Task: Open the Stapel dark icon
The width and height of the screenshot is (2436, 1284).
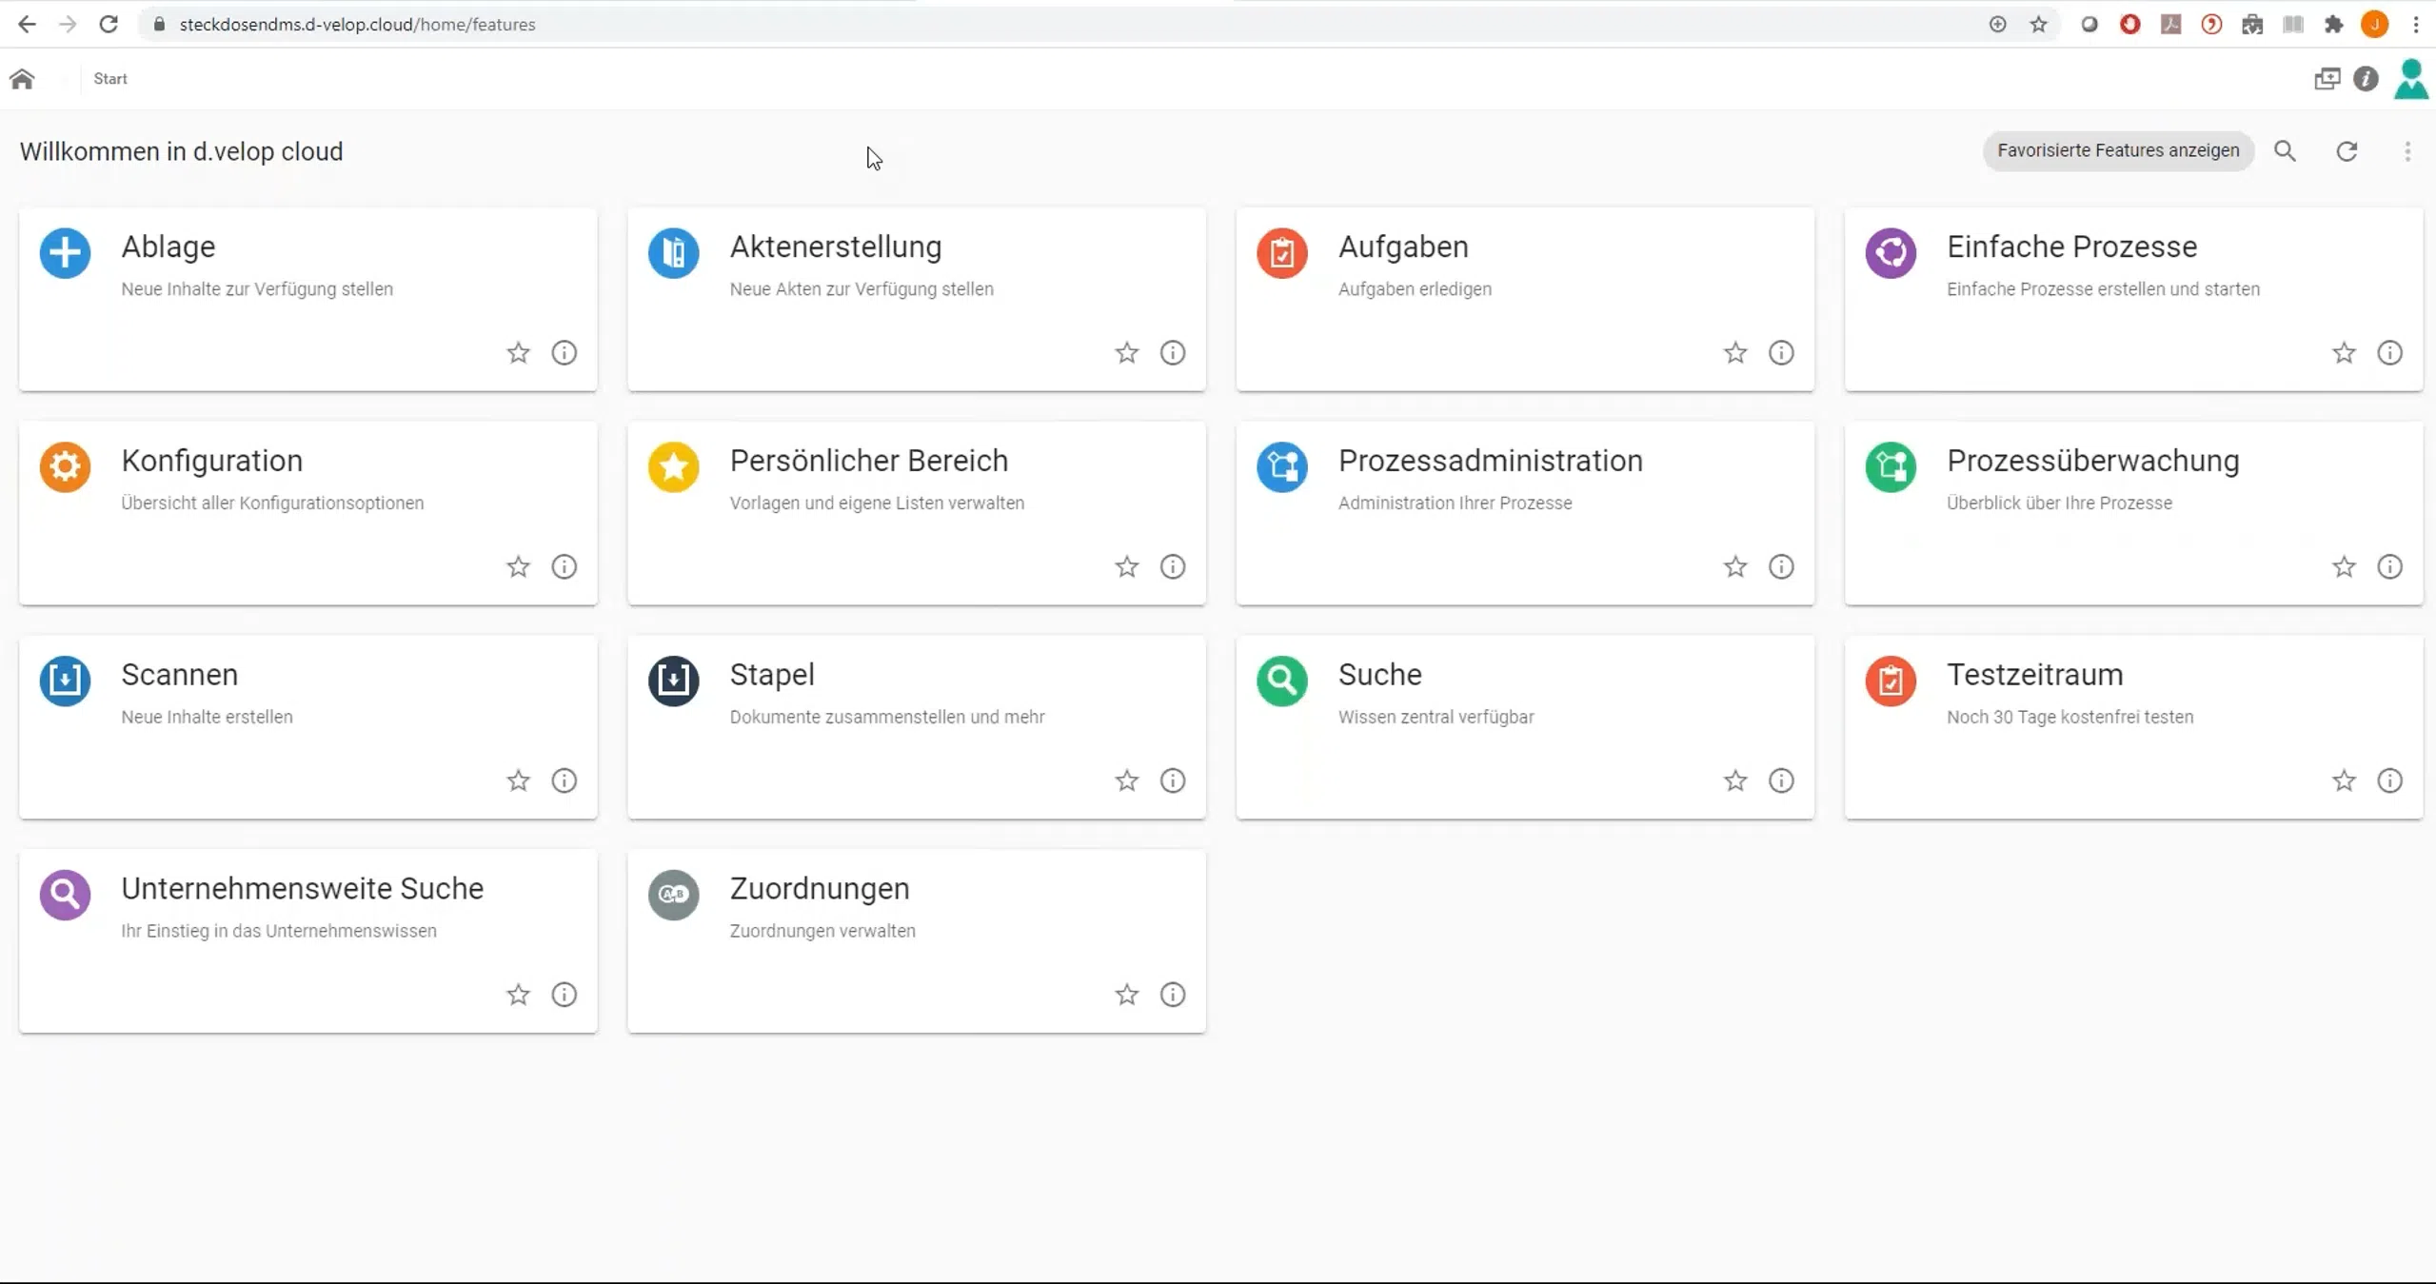Action: tap(673, 681)
